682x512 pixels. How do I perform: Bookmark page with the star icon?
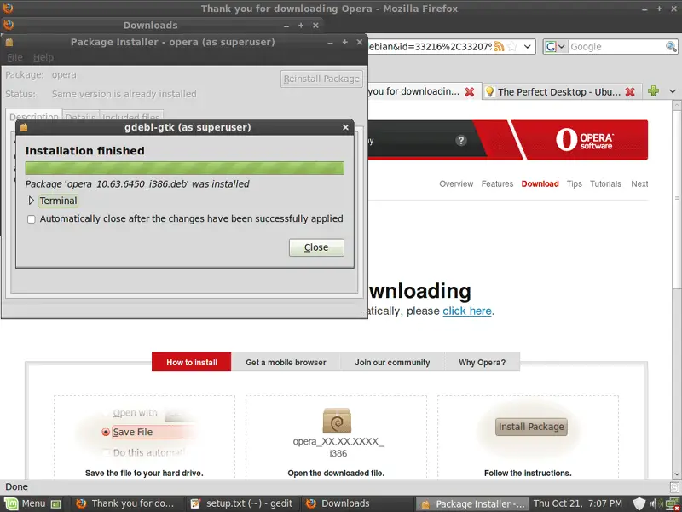(513, 47)
